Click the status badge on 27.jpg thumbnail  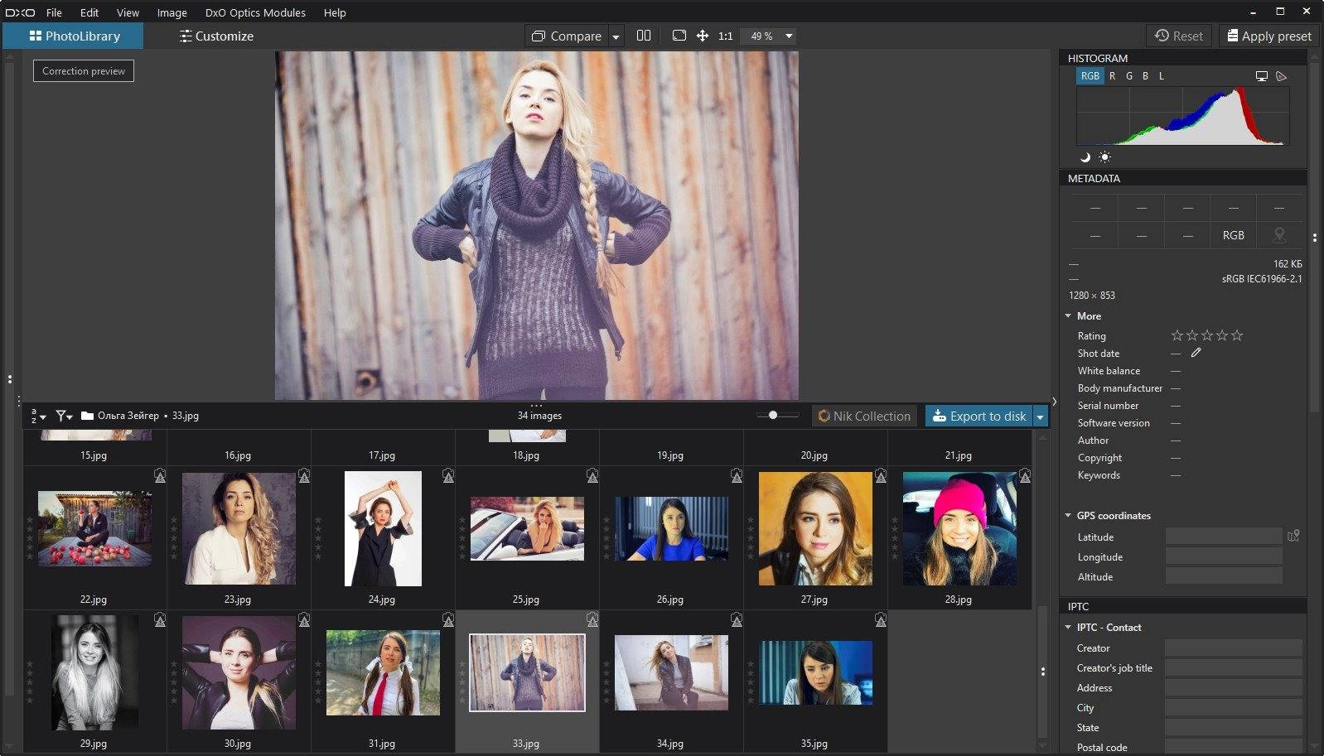click(x=881, y=475)
